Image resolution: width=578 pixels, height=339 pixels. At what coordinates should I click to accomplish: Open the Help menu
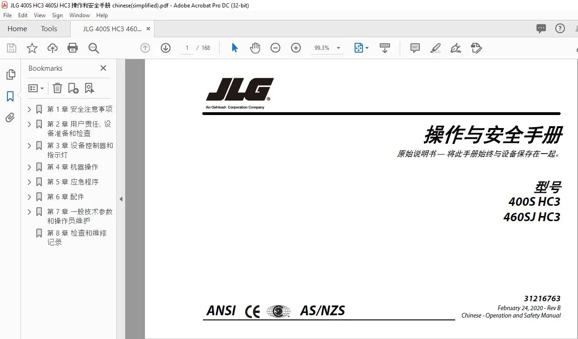(102, 15)
